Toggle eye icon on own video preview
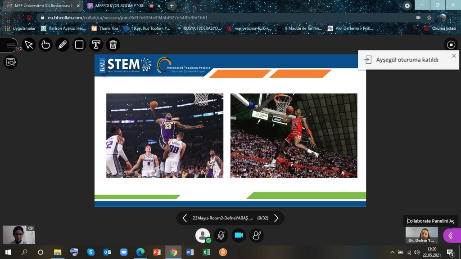Viewport: 461px width, 259px height. [31, 228]
